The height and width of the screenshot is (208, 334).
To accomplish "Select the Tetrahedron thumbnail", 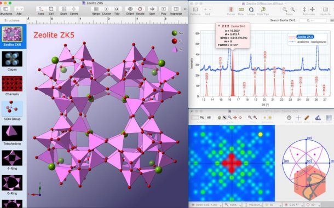I will tap(12, 133).
